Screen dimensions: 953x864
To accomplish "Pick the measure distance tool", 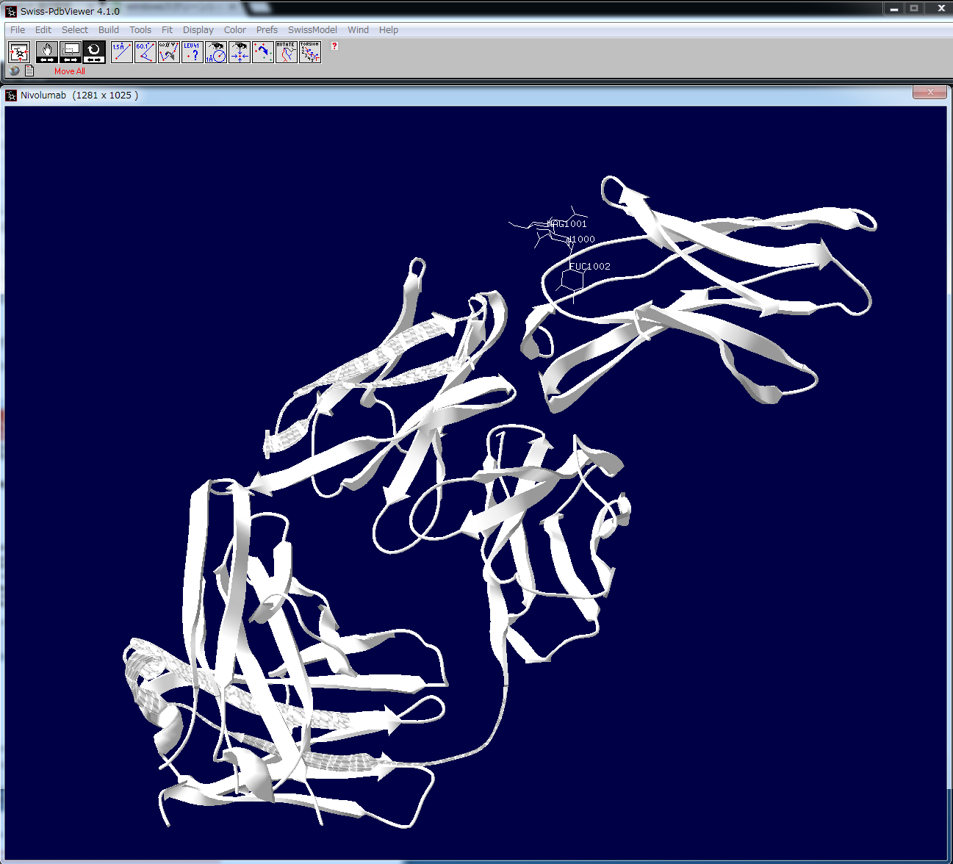I will (x=122, y=52).
